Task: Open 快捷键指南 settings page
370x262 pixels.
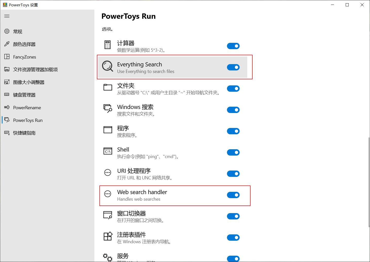Action: [x=47, y=133]
